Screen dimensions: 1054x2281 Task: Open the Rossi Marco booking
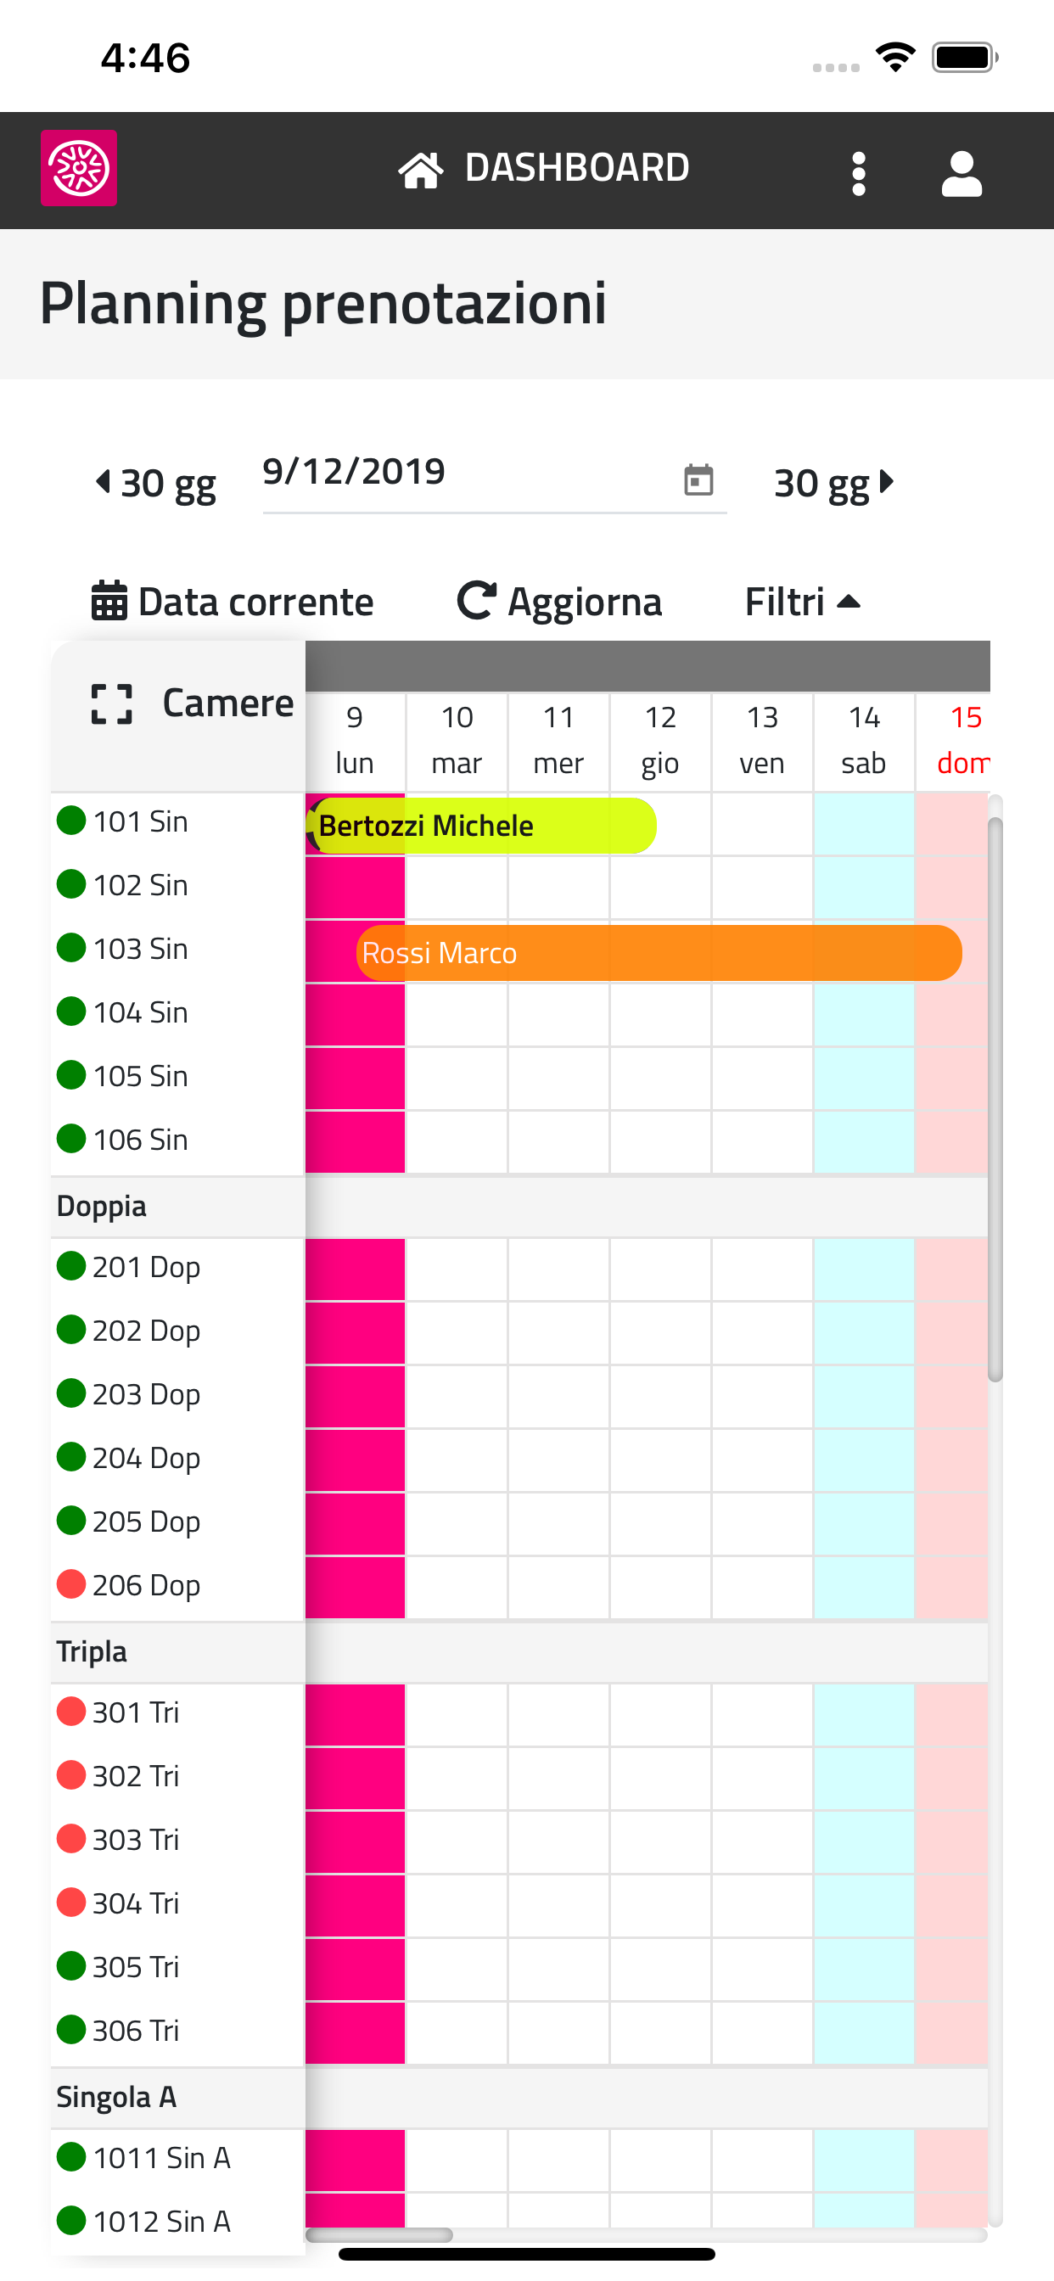tap(658, 954)
